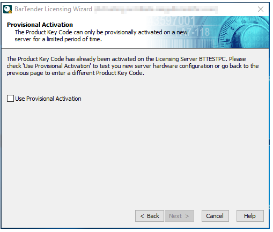This screenshot has height=232, width=273.
Task: Close the BarTender Licensing Wizard window
Action: (261, 9)
